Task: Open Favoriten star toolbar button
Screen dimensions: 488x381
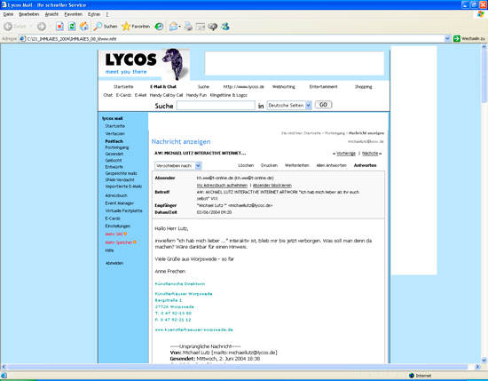Action: 136,27
